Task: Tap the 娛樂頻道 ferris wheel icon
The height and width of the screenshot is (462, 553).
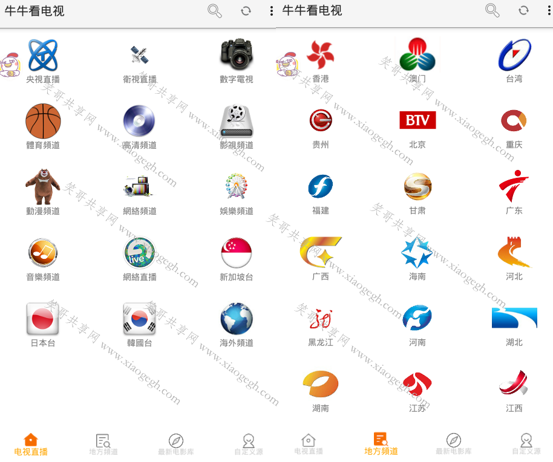Action: [x=237, y=186]
